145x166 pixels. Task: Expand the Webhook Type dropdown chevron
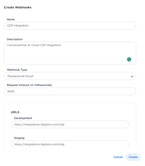[x=132, y=76]
